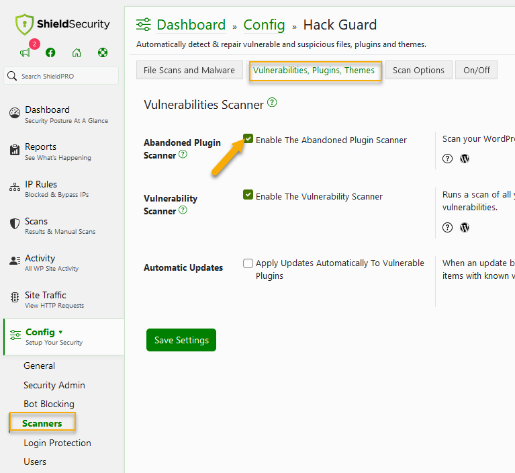515x473 pixels.
Task: Collapse the Config dropdown arrow
Action: (60, 332)
